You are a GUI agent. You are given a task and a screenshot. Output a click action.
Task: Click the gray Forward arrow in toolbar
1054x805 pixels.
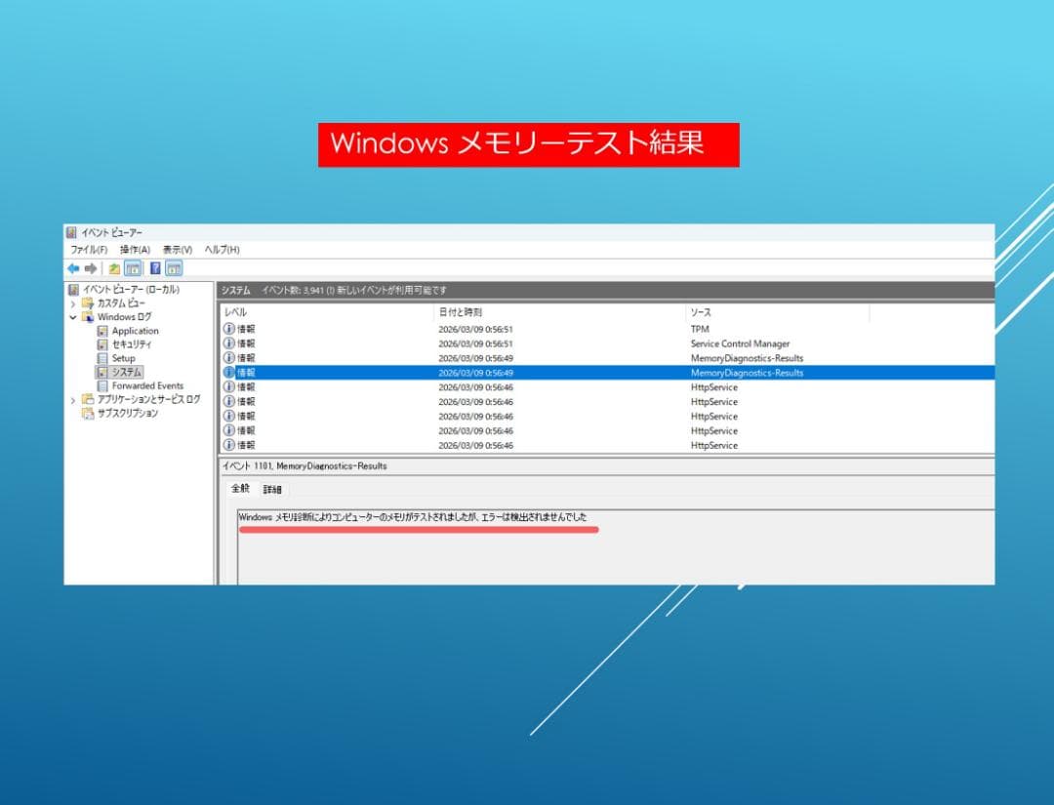[x=90, y=268]
